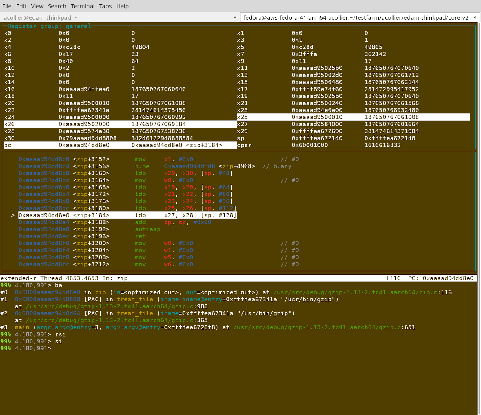Open the Help menu
This screenshot has width=481, height=415.
click(x=122, y=6)
